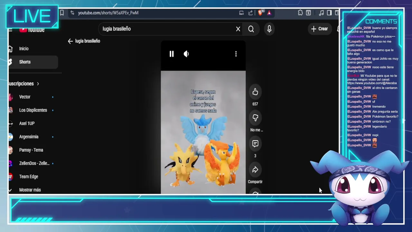Clear the search box text
The image size is (412, 232).
click(x=238, y=29)
